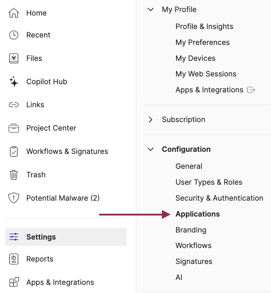Screen dimensions: 271x293
Task: Click the Reports document icon
Action: 13,259
